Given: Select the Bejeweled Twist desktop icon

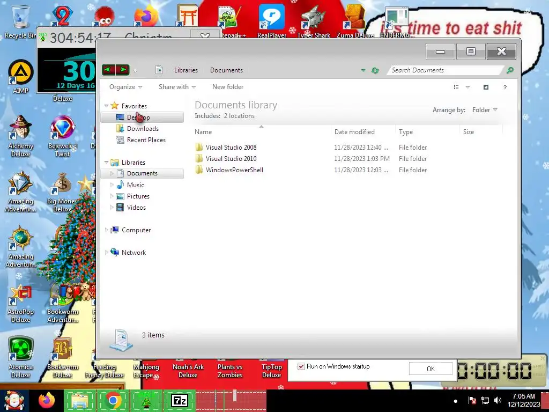Looking at the screenshot, I should [62, 136].
